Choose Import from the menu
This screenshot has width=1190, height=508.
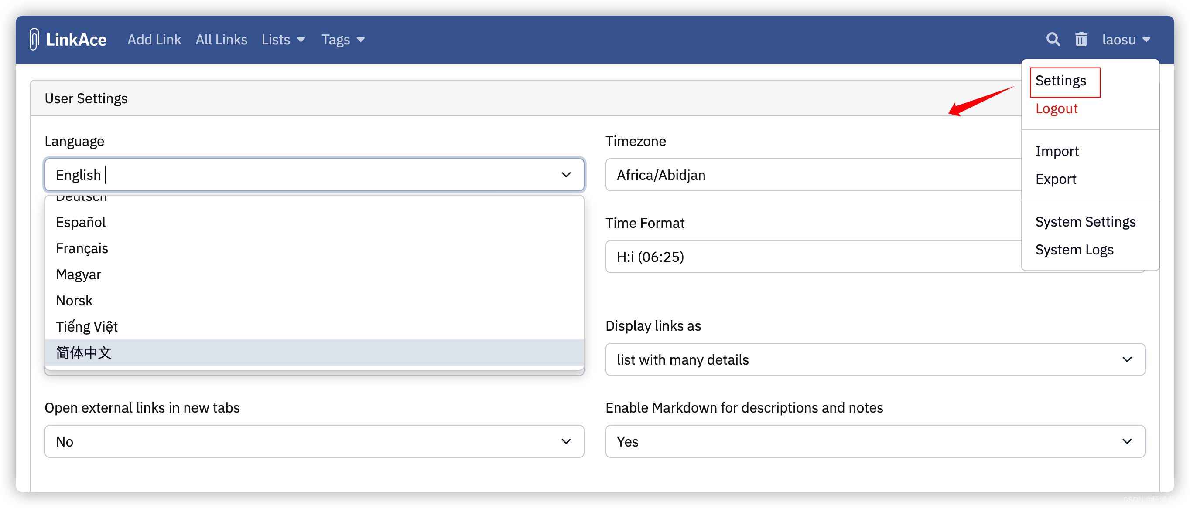1057,151
